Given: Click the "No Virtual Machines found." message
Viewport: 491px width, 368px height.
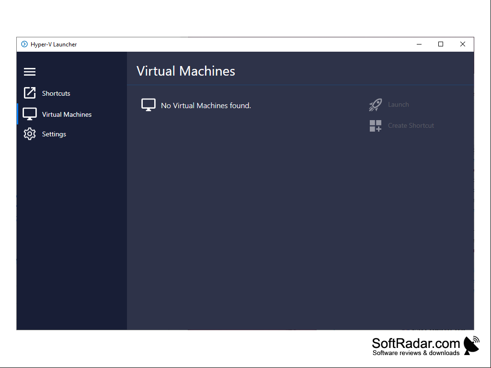Looking at the screenshot, I should click(206, 105).
